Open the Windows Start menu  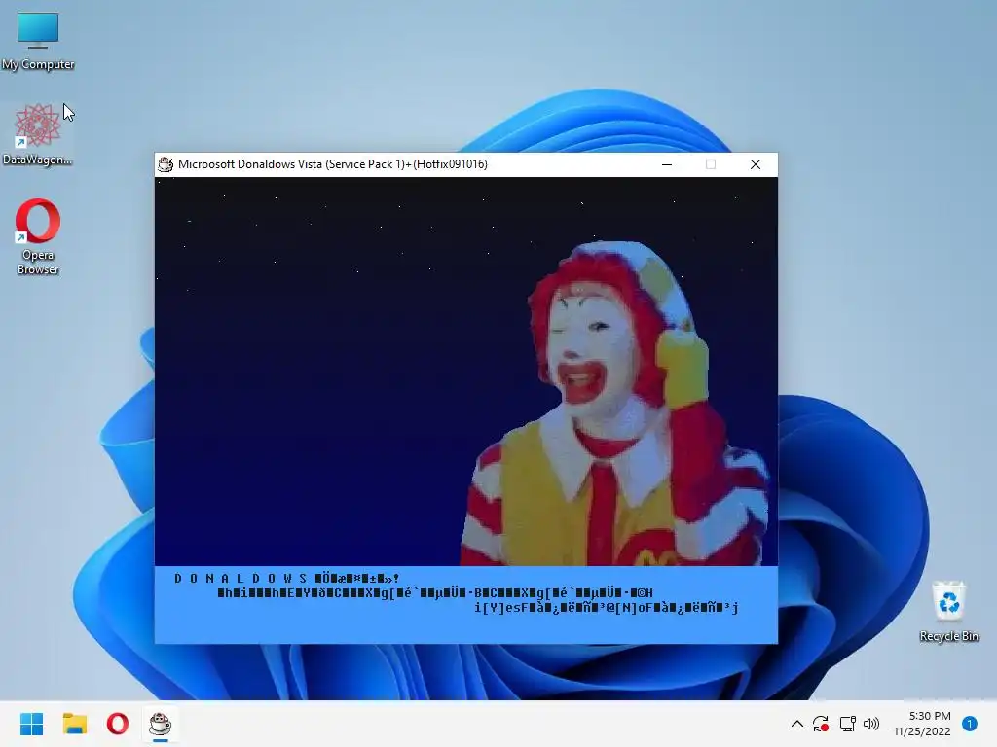[31, 724]
